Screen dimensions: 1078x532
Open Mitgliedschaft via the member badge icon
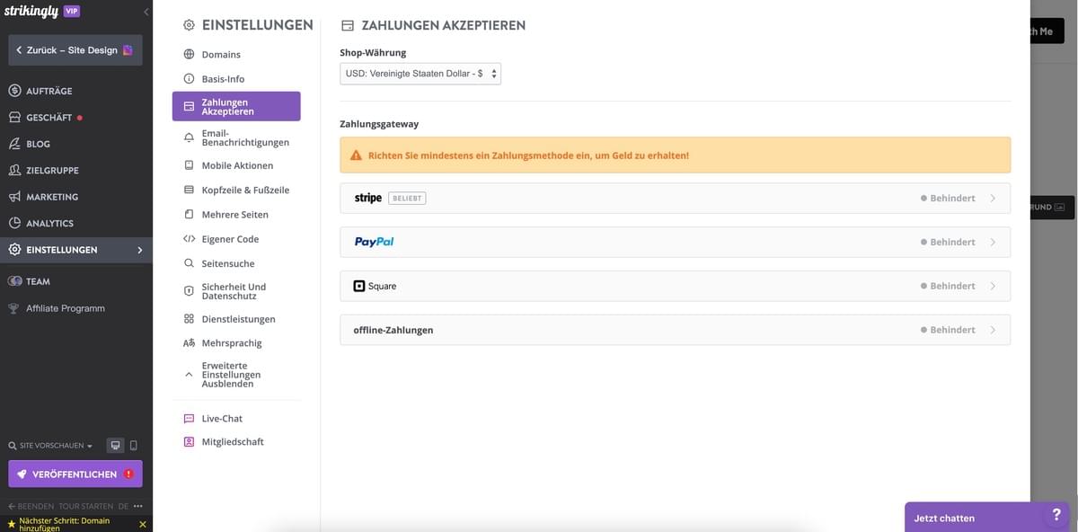[x=187, y=441]
